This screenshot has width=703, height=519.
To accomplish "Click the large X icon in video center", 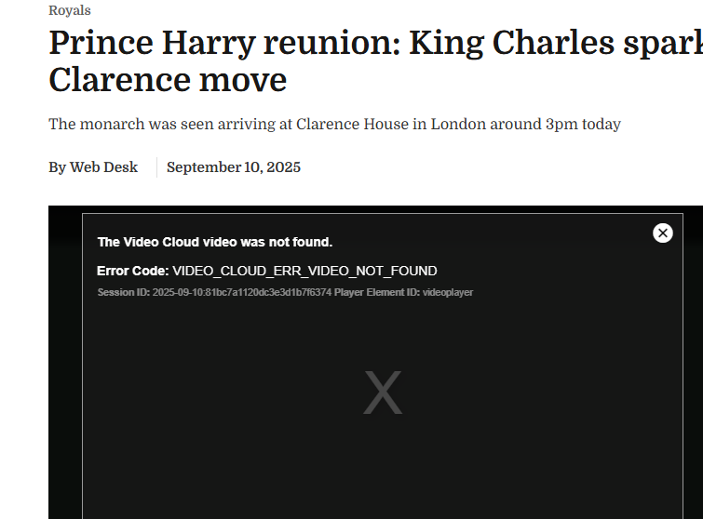I will [x=382, y=393].
